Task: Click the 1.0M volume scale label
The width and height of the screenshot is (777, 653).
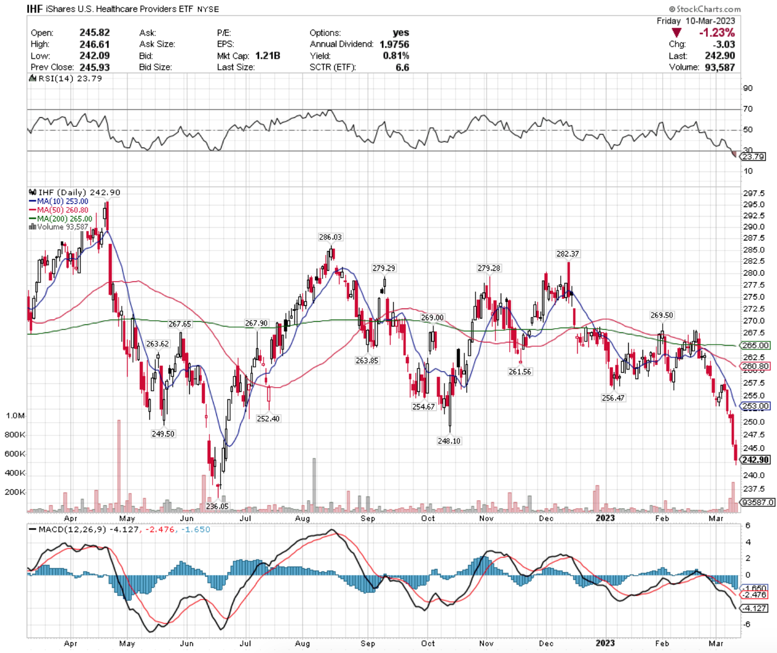Action: click(15, 416)
